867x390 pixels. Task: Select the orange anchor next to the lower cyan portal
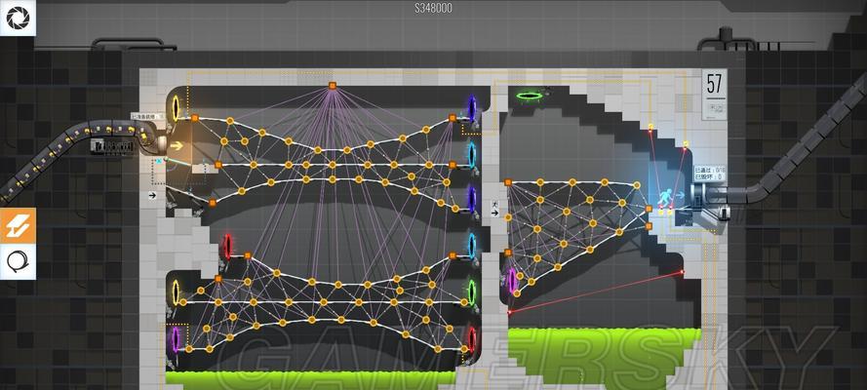coord(453,255)
